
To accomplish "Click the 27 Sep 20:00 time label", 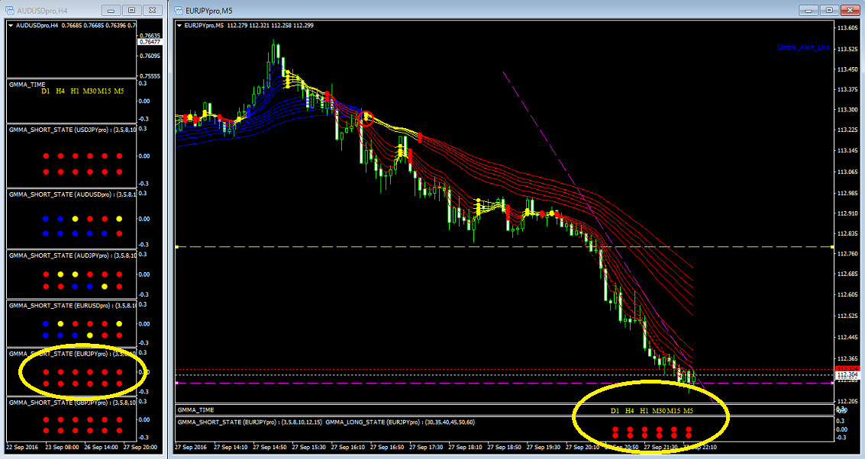I will click(x=140, y=448).
